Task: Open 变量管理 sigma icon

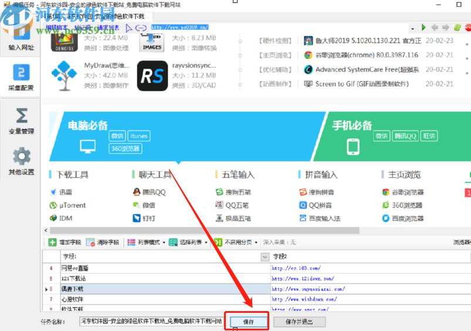Action: [x=21, y=115]
